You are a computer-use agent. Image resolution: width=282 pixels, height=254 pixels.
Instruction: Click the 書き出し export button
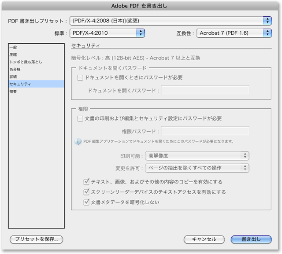(251, 239)
